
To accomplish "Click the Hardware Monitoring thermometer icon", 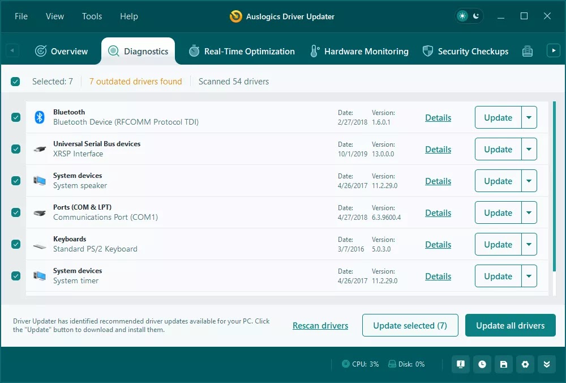I will click(314, 51).
